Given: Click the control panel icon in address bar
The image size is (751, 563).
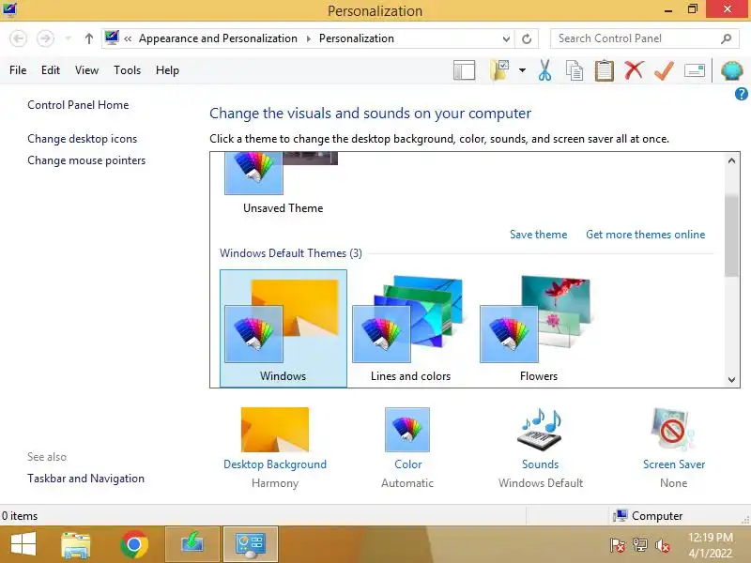Looking at the screenshot, I should 112,38.
